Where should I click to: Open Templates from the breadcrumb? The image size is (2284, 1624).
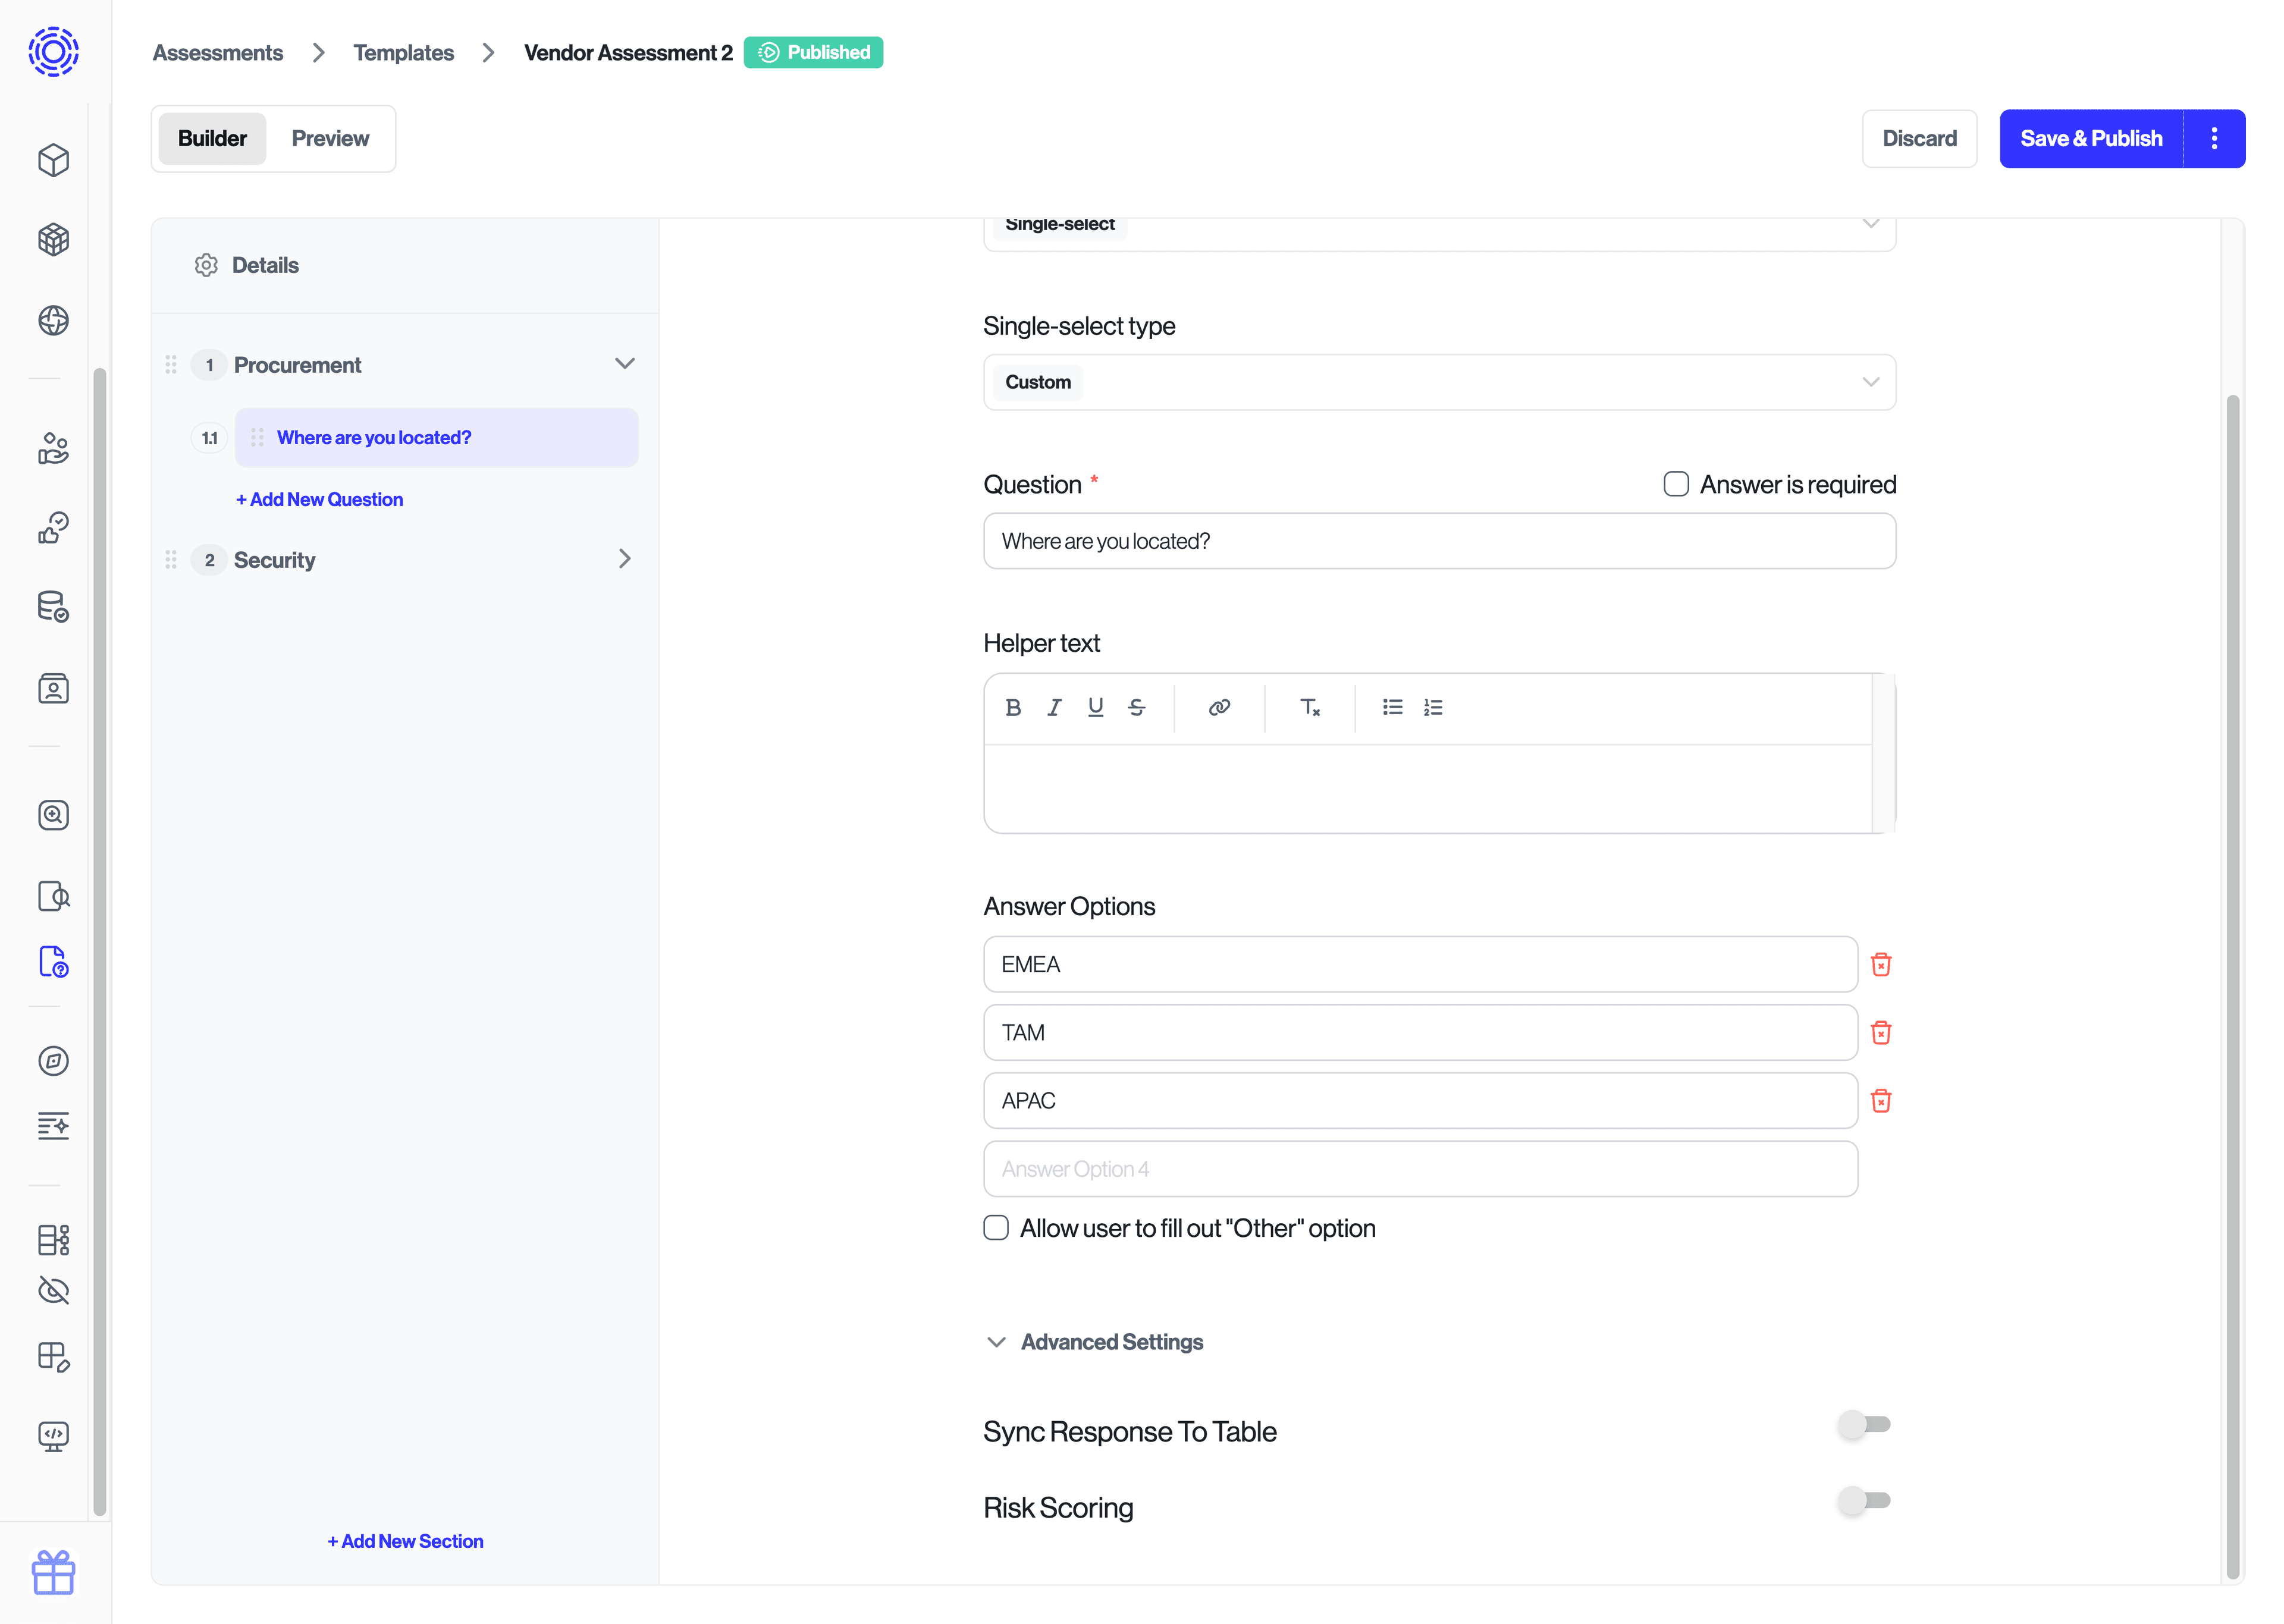click(403, 52)
